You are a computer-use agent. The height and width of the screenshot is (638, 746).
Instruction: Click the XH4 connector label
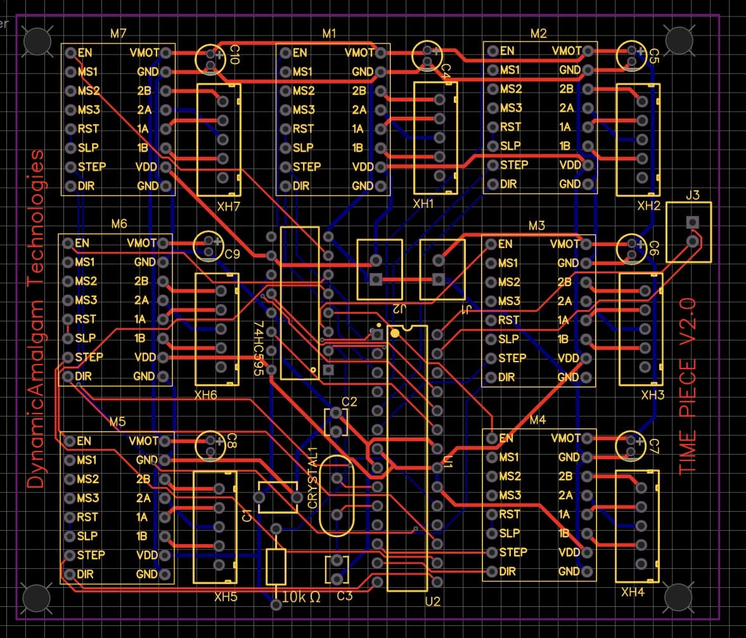click(x=633, y=592)
